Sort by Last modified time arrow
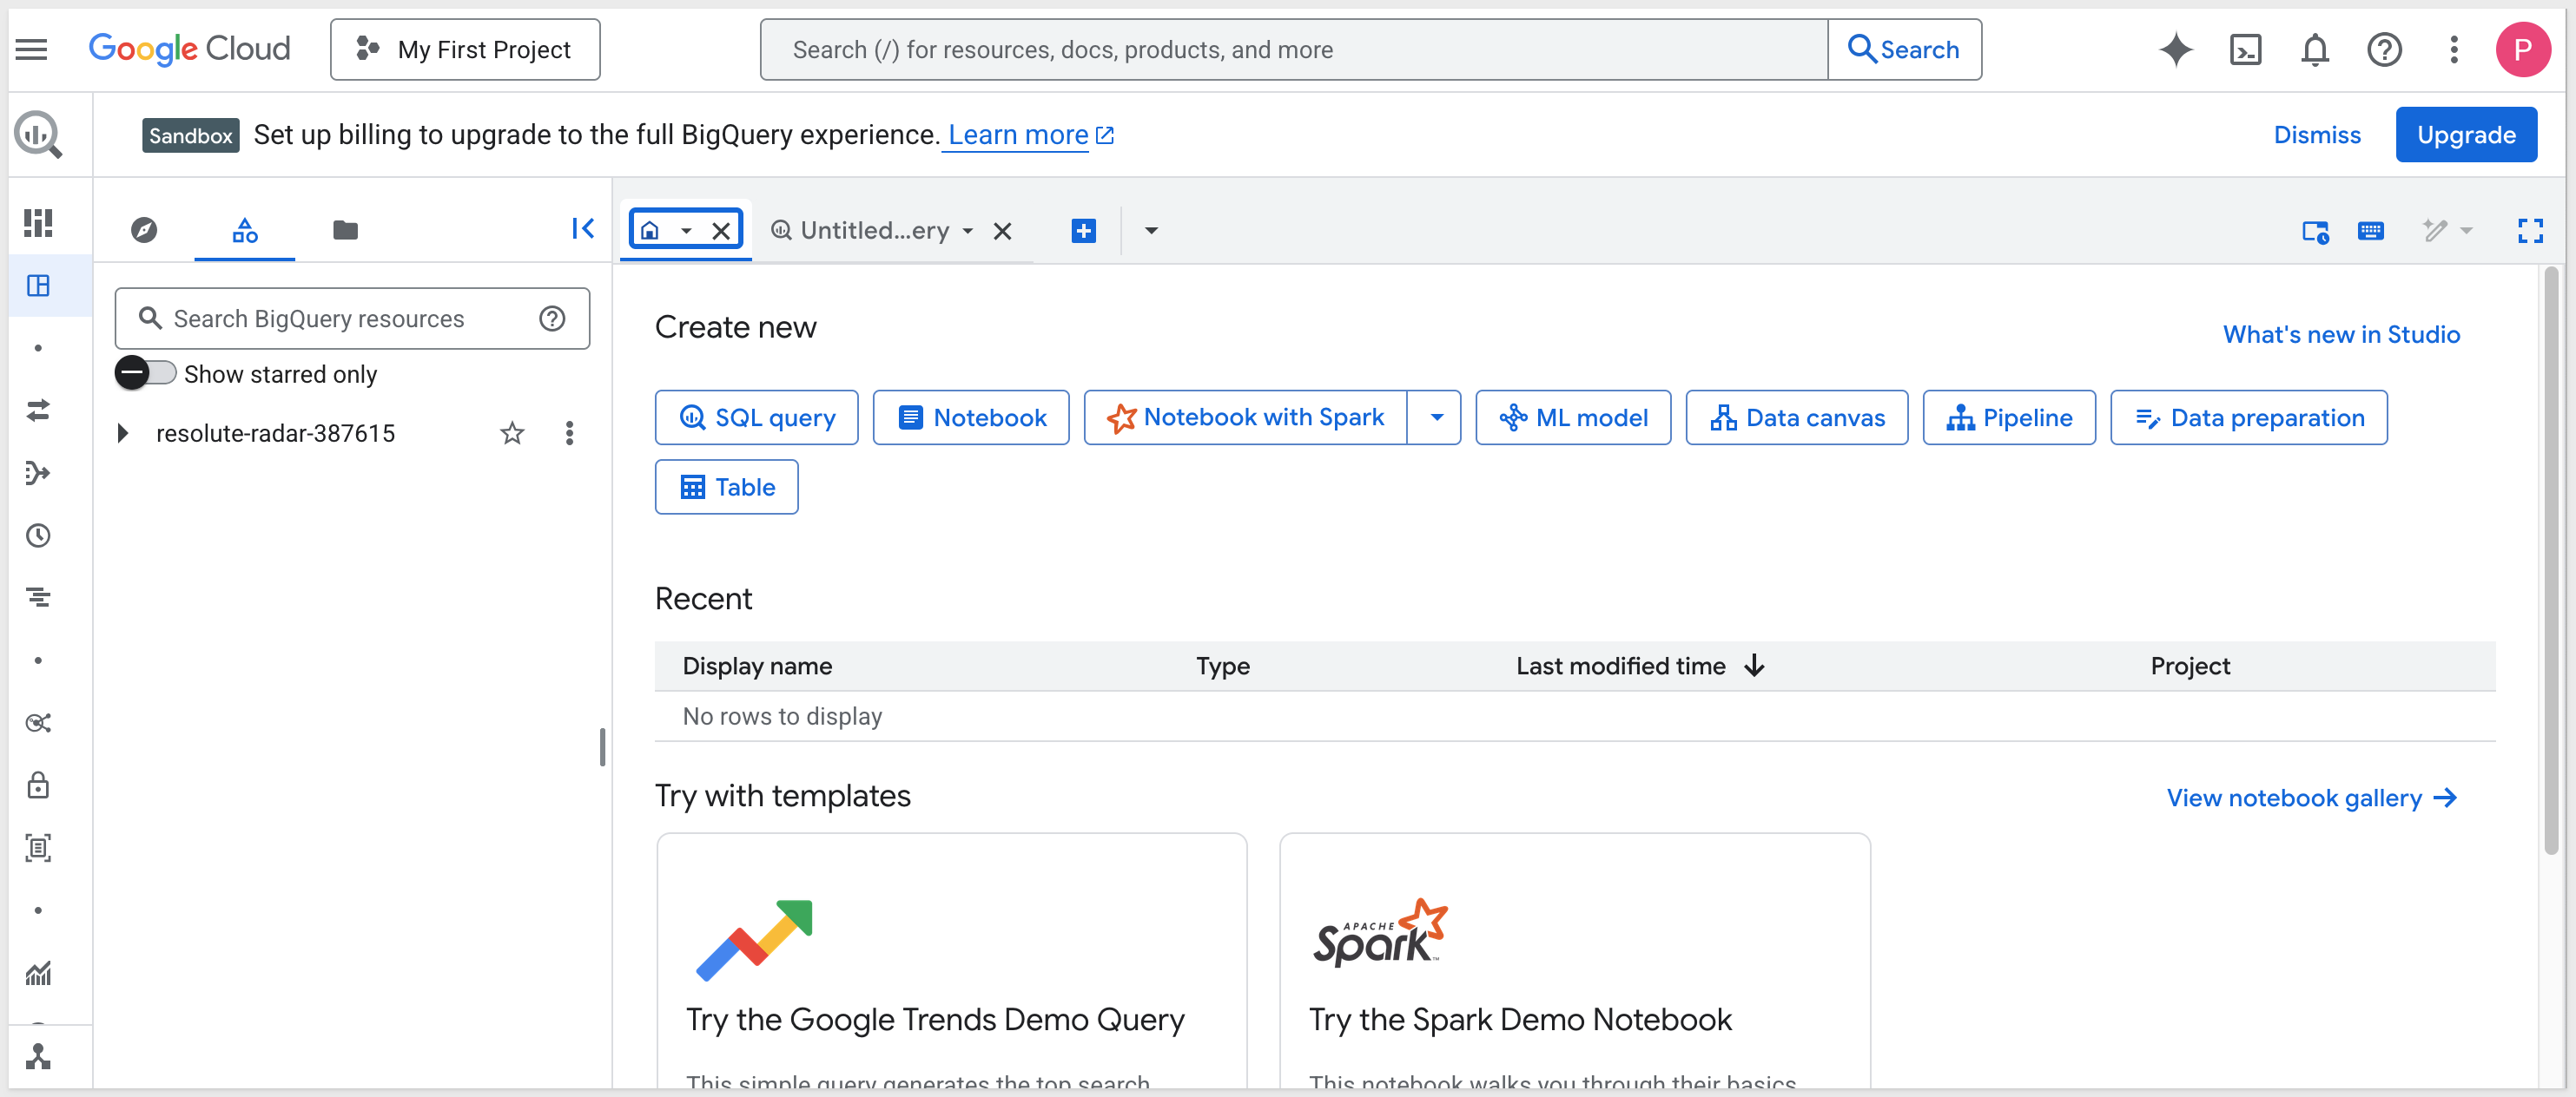2576x1097 pixels. pos(1754,667)
